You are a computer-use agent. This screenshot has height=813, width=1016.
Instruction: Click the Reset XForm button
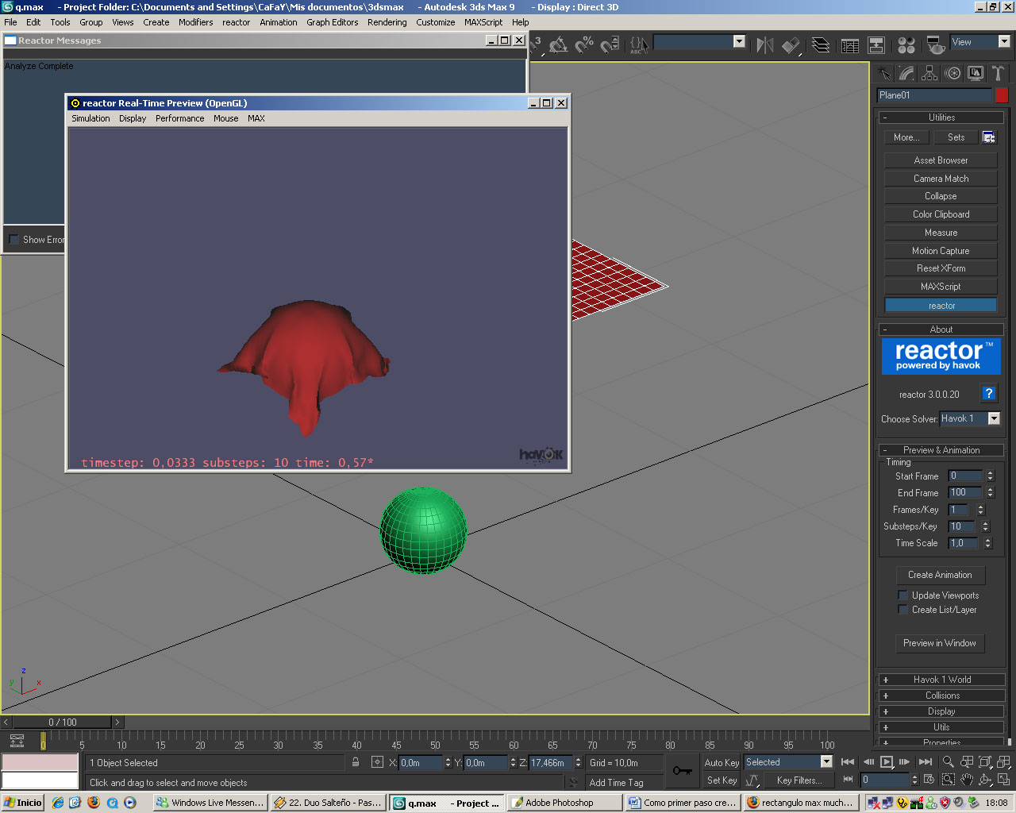point(941,268)
